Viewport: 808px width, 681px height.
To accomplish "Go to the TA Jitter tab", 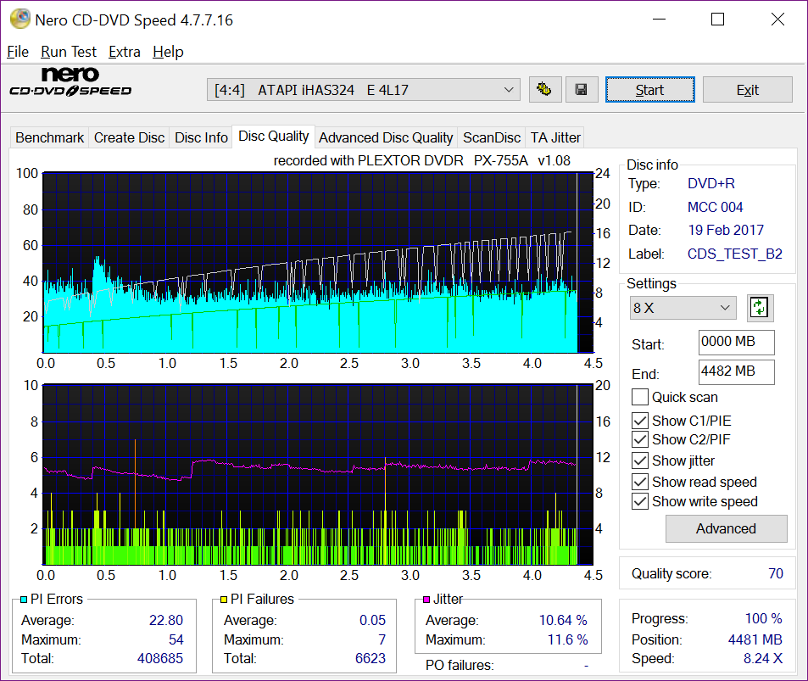I will (x=555, y=137).
